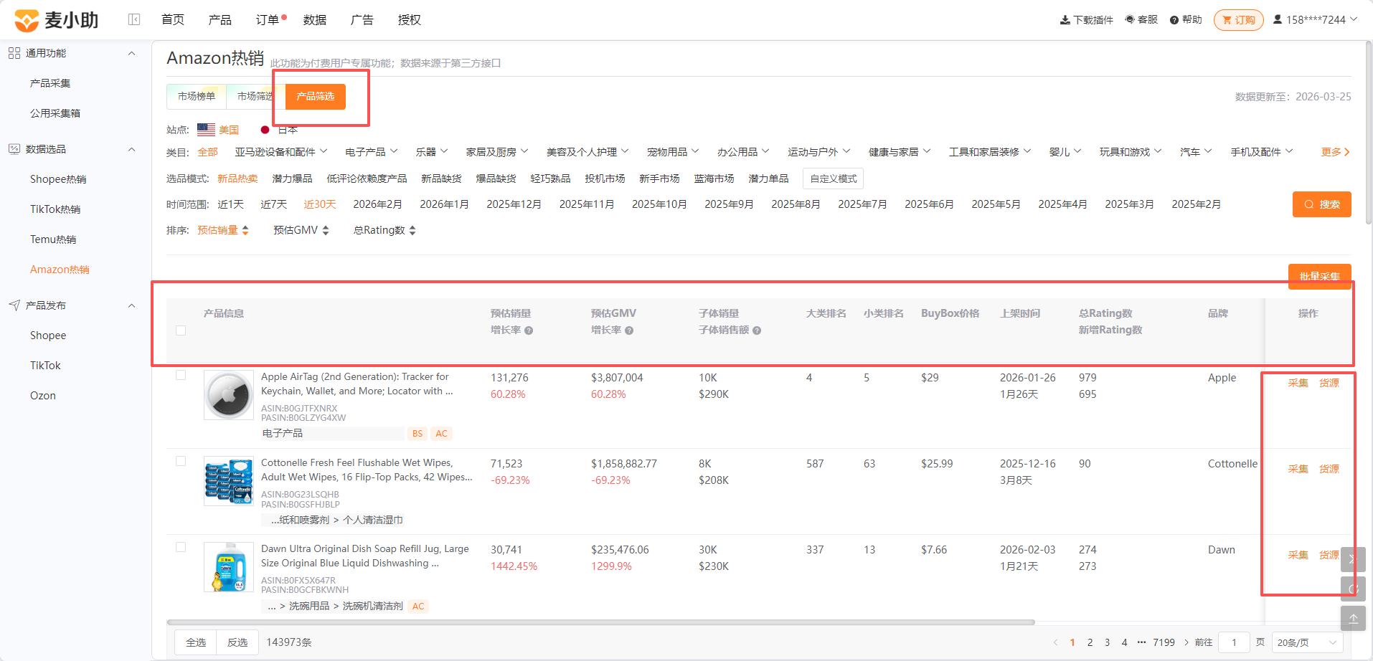Open Shopee热销 in the sidebar
1373x661 pixels.
click(58, 179)
